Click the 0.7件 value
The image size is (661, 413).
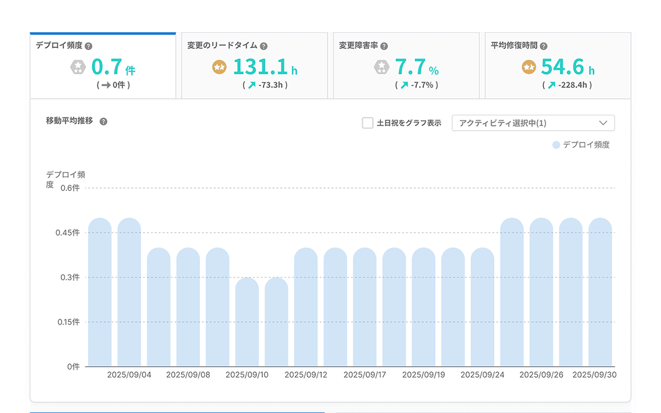click(113, 67)
